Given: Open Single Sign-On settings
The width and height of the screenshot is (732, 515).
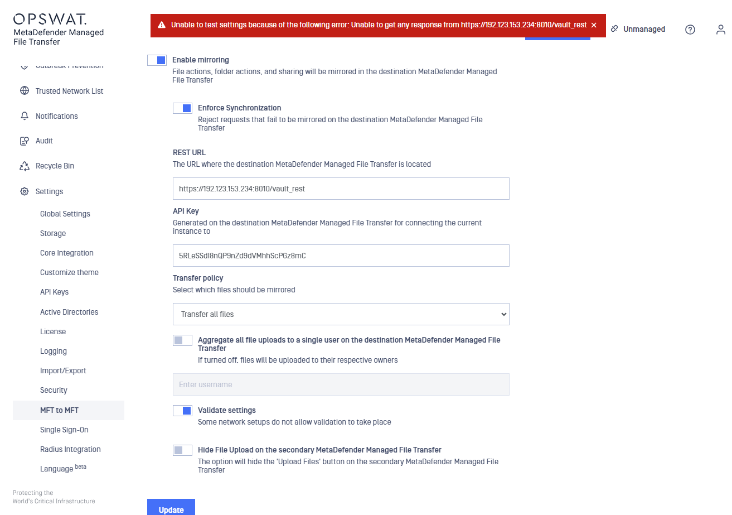Looking at the screenshot, I should pyautogui.click(x=64, y=430).
